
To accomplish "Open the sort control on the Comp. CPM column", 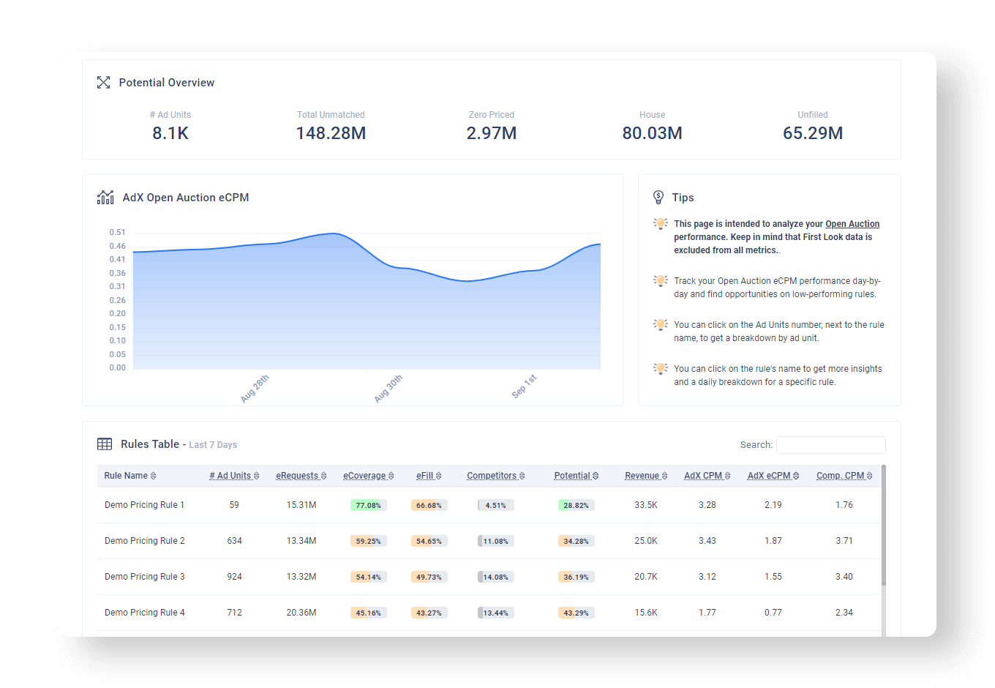I will [x=870, y=475].
